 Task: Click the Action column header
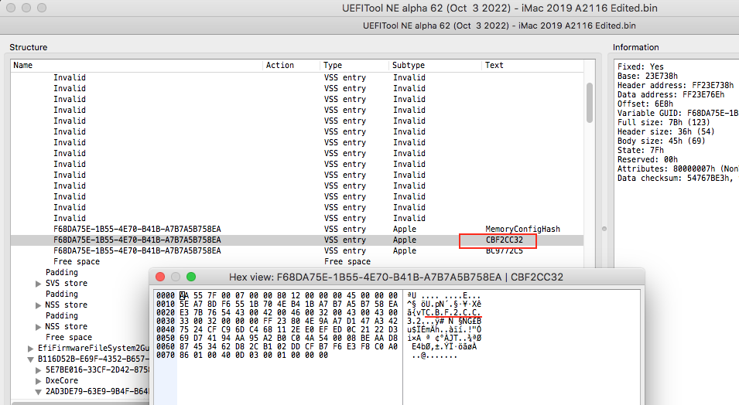click(291, 66)
